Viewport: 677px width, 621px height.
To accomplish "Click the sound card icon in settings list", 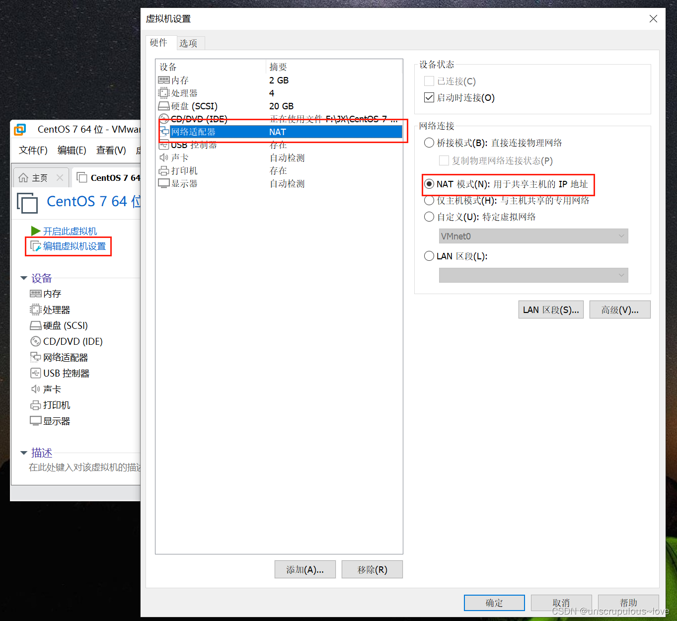I will tap(163, 157).
